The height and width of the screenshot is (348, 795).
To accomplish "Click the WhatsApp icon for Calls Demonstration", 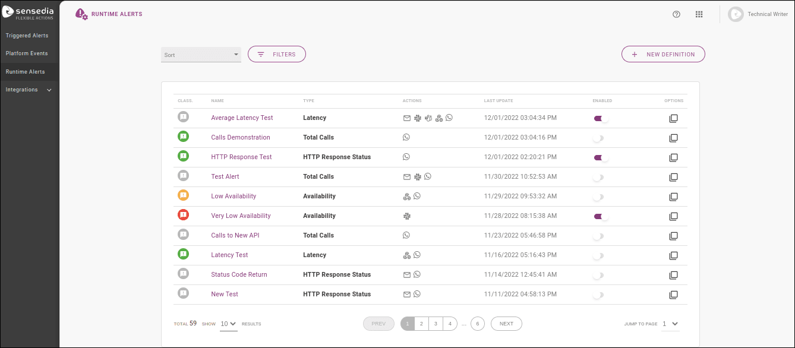I will [x=406, y=137].
